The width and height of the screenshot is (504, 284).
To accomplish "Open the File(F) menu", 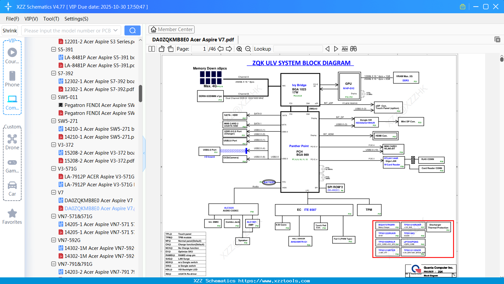I will point(13,19).
